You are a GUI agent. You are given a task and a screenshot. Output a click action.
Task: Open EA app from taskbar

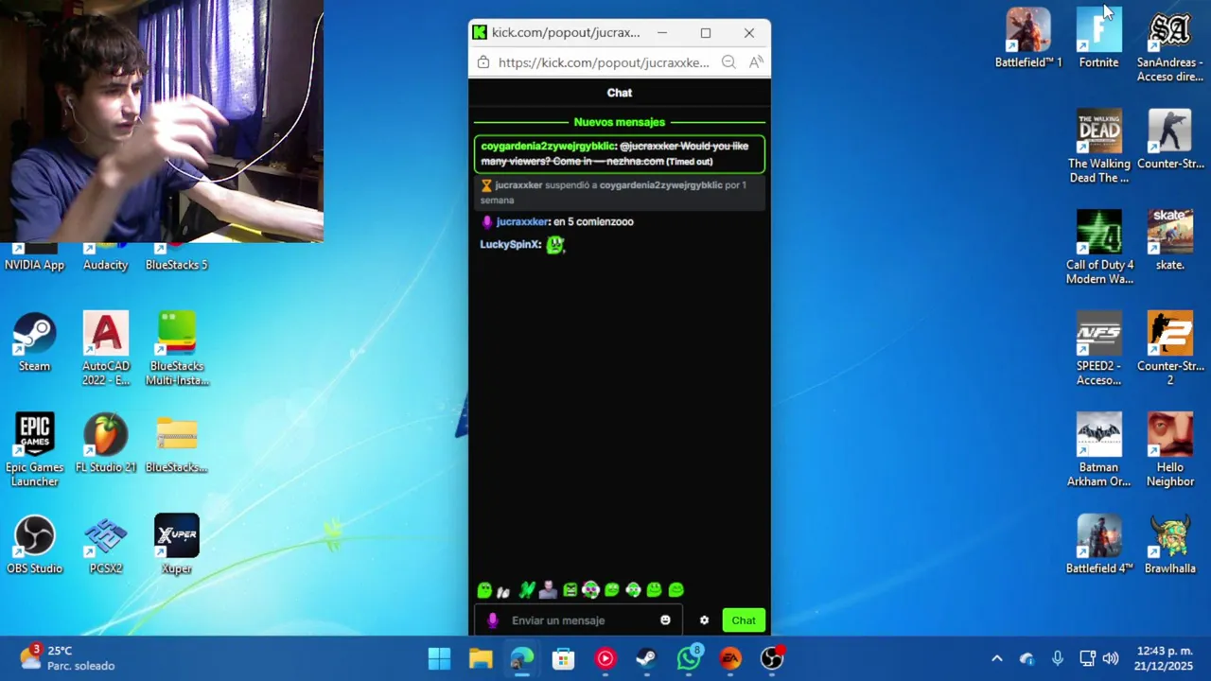(x=730, y=658)
